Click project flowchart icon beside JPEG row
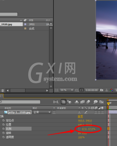This screenshot has height=146, width=117. (x=51, y=24)
